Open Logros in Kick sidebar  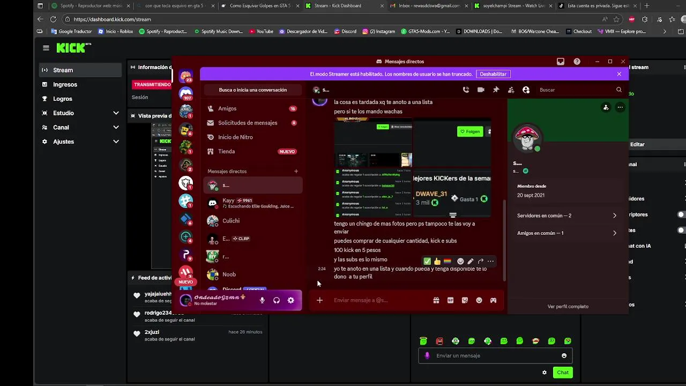(80, 99)
